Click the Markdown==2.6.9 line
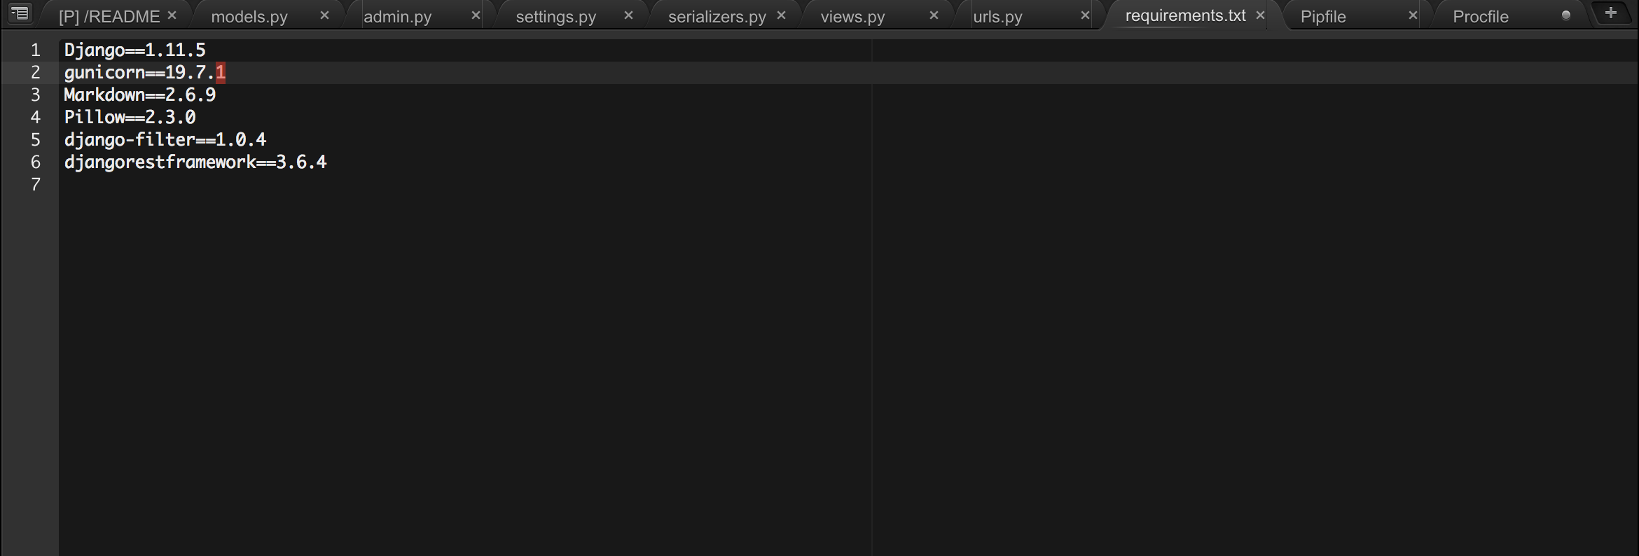Image resolution: width=1639 pixels, height=556 pixels. [x=140, y=95]
